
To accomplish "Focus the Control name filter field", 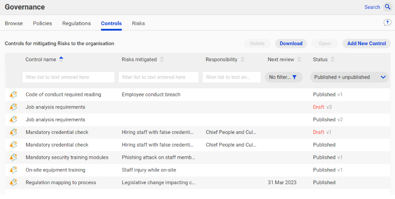I will [x=69, y=77].
